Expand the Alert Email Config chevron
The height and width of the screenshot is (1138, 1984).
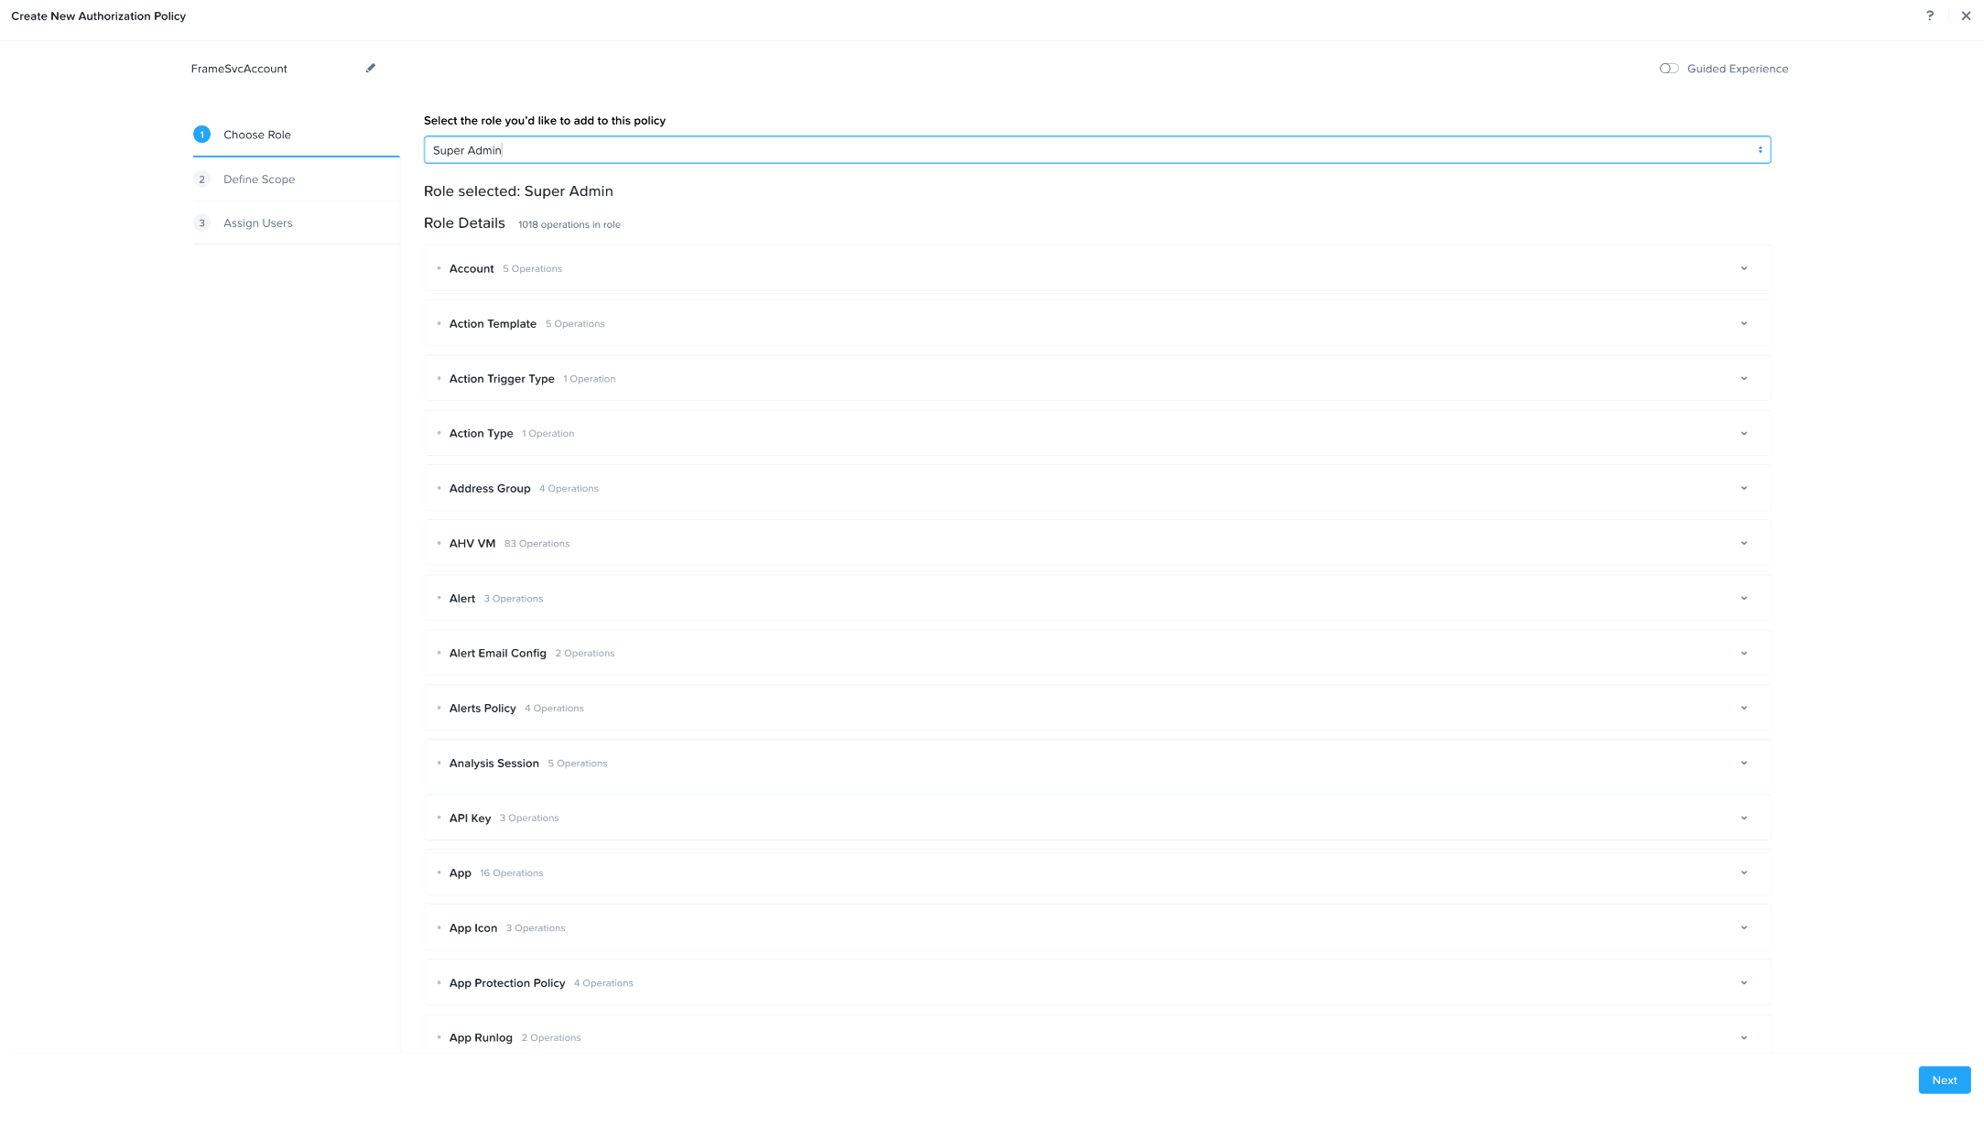(x=1743, y=653)
